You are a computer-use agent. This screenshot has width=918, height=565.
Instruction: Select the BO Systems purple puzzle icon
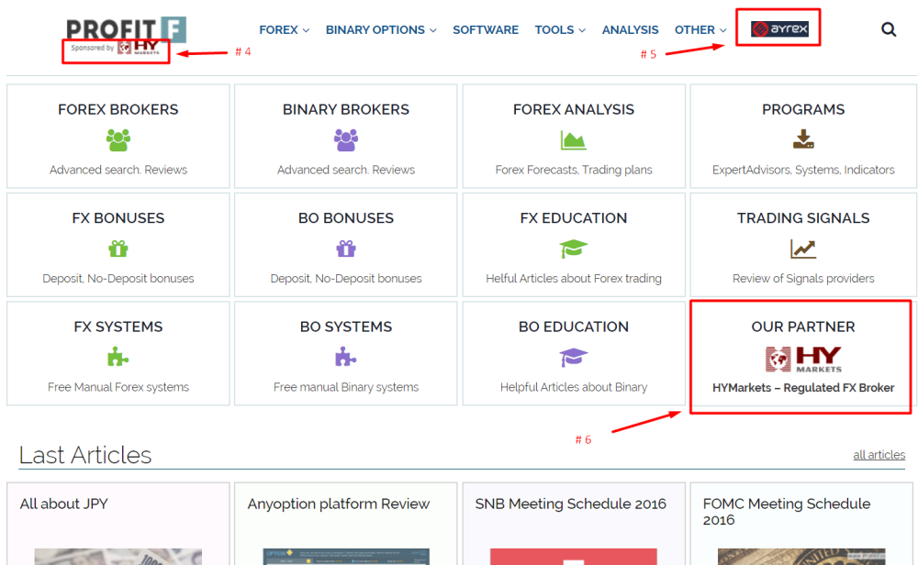click(x=345, y=357)
